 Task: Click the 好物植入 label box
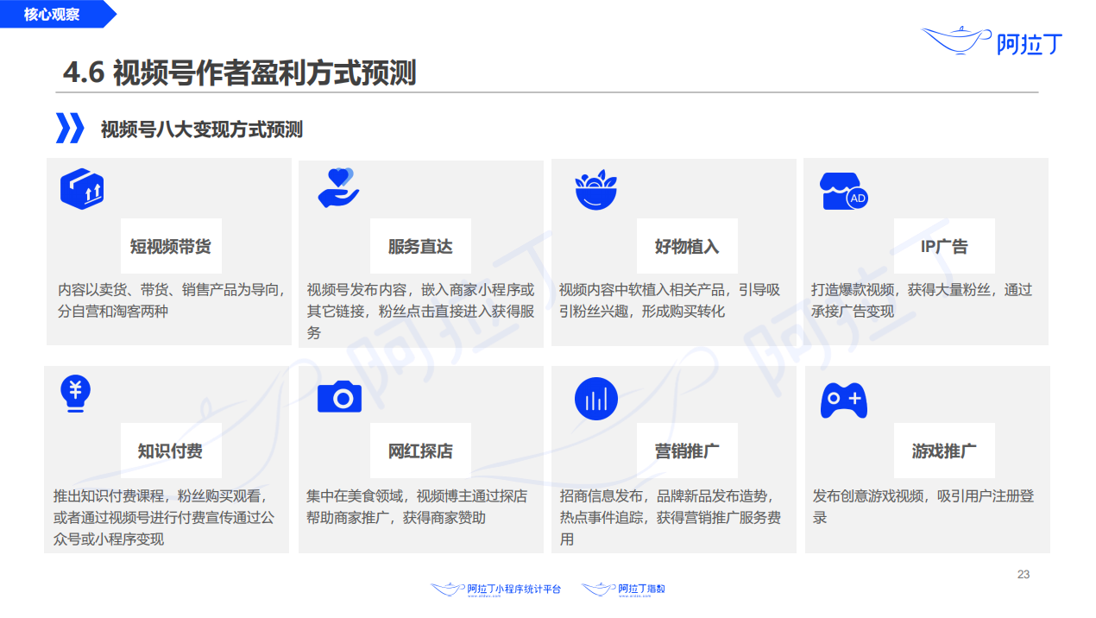[x=687, y=246]
